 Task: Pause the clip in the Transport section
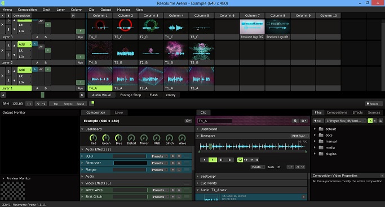[x=221, y=160]
